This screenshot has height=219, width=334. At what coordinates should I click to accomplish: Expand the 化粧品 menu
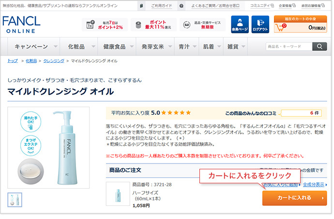(x=79, y=46)
